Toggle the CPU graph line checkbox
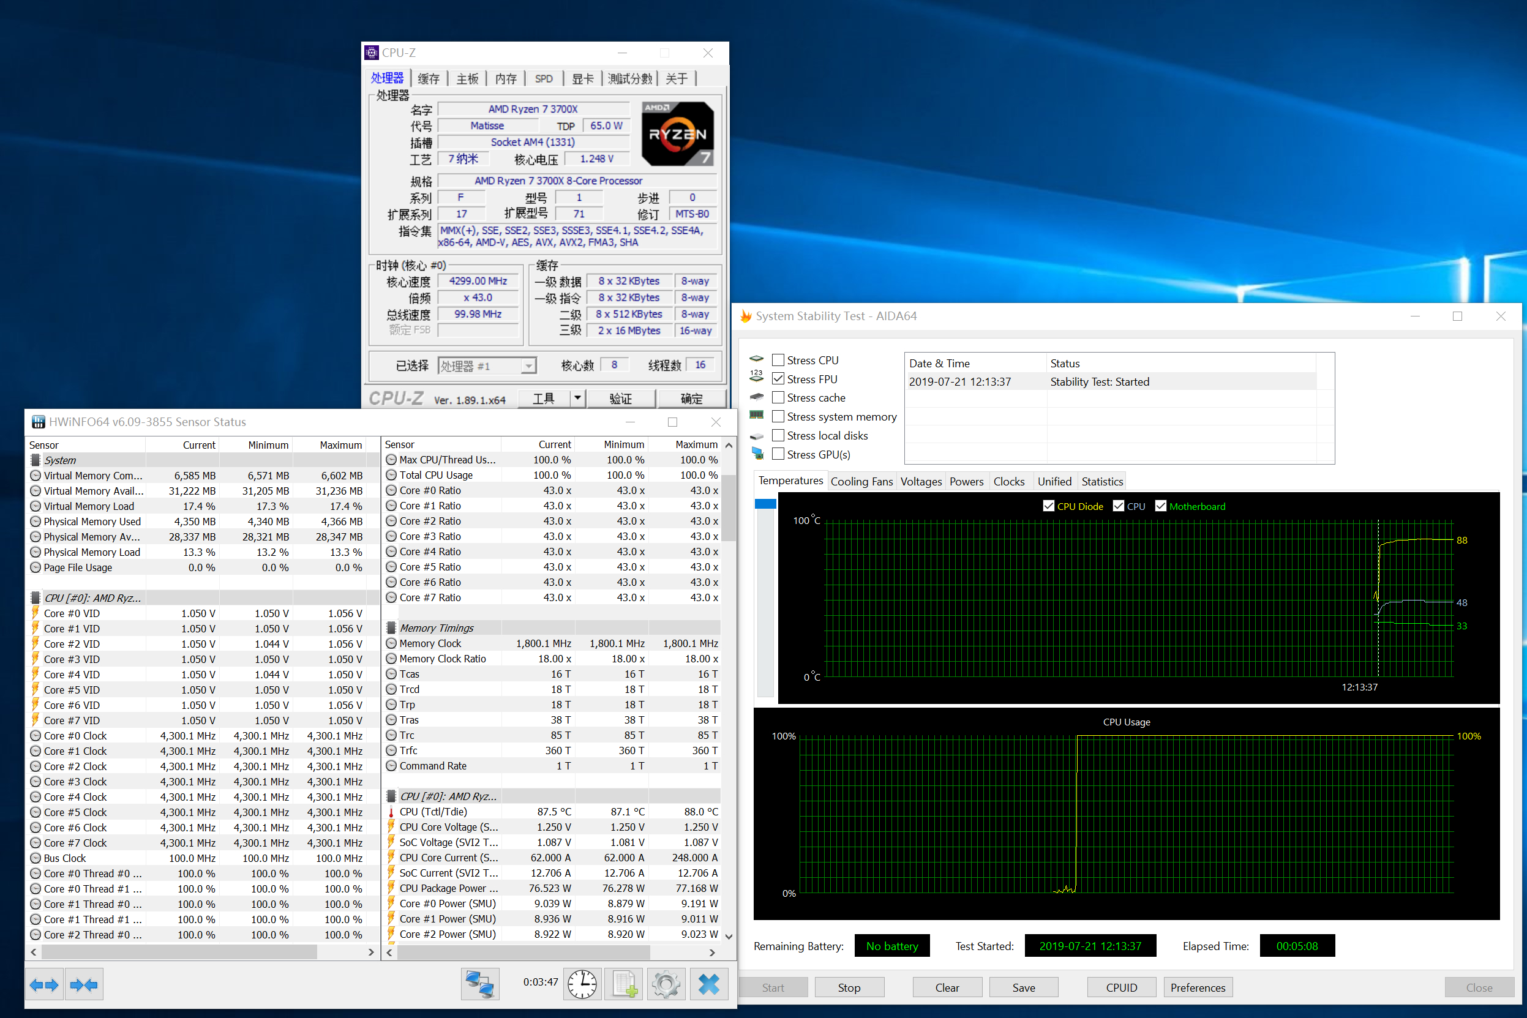Screen dimensions: 1527x1018 tap(1118, 506)
